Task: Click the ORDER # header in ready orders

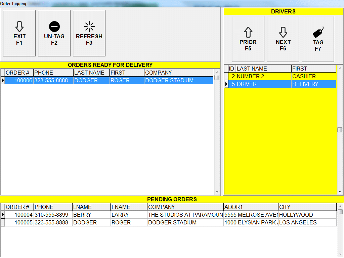Action: (x=19, y=73)
